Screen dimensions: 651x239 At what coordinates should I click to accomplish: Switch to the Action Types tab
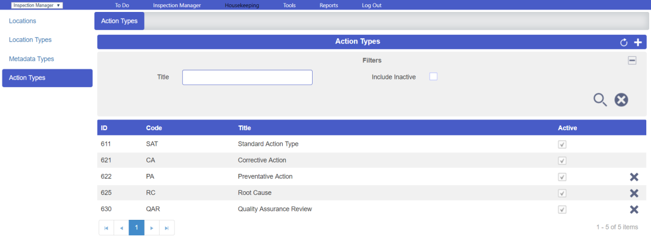coord(119,21)
